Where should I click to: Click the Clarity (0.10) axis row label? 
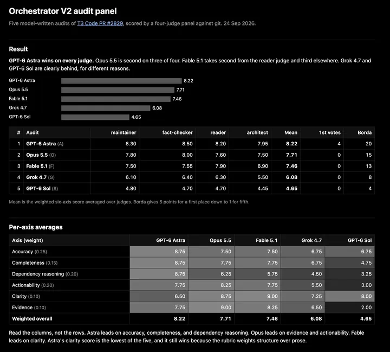tap(26, 297)
